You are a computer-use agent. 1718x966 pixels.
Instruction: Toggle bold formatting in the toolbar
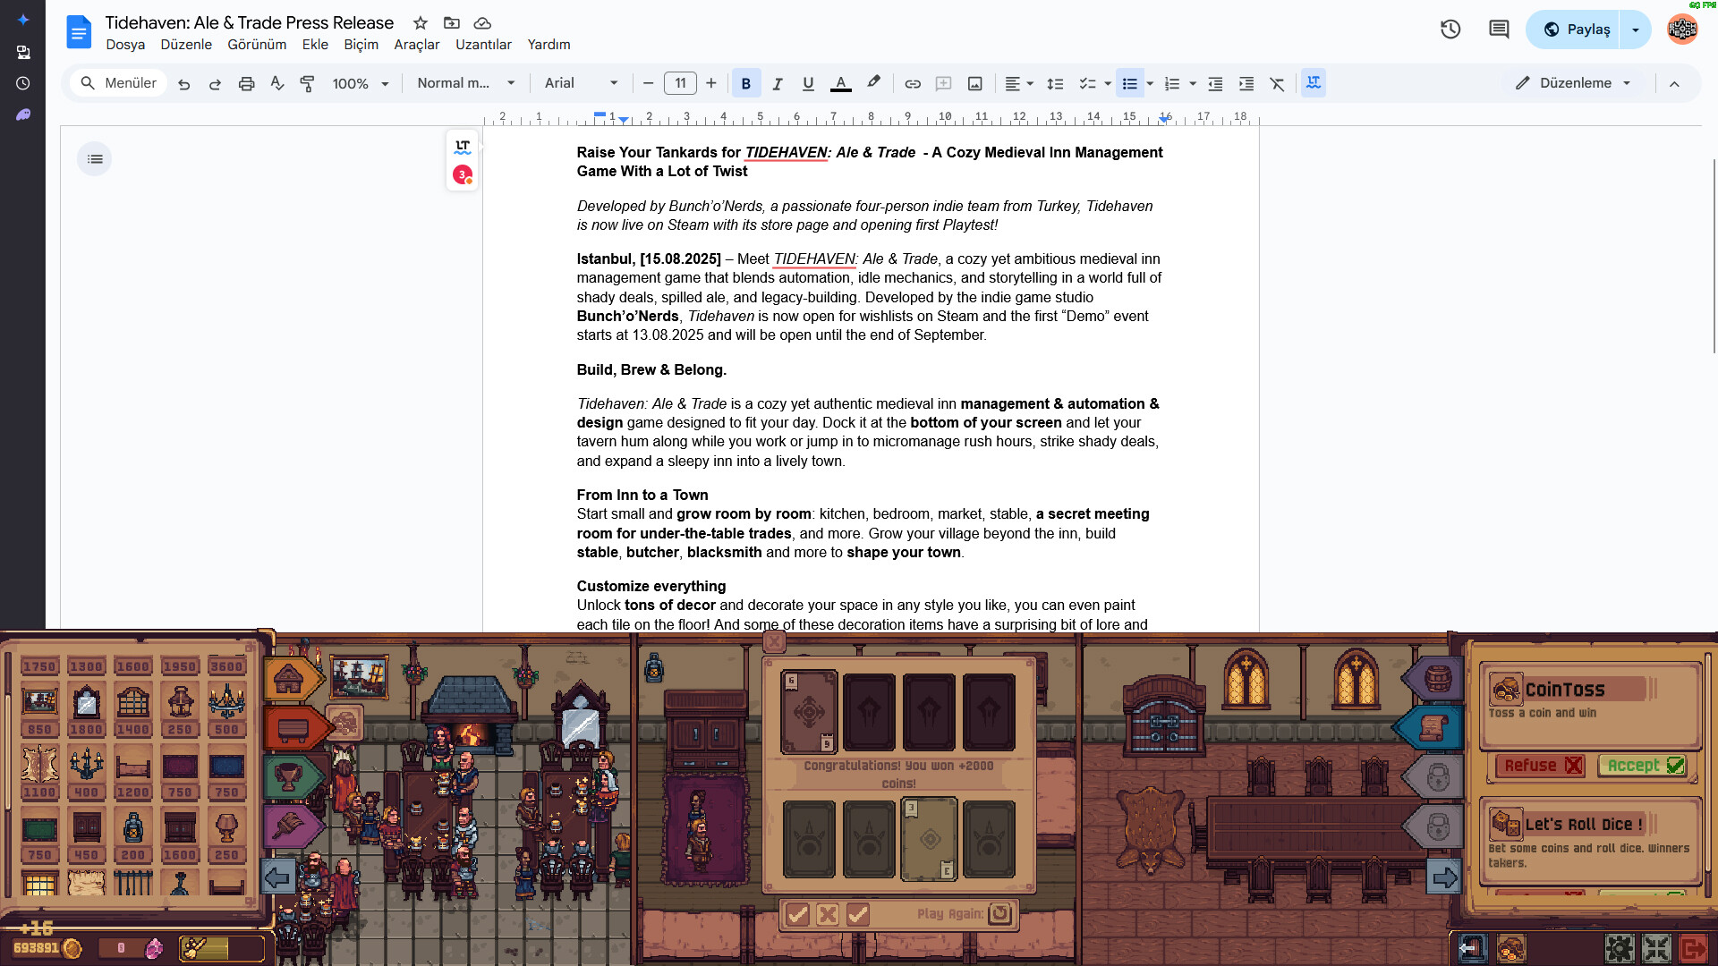[x=746, y=83]
